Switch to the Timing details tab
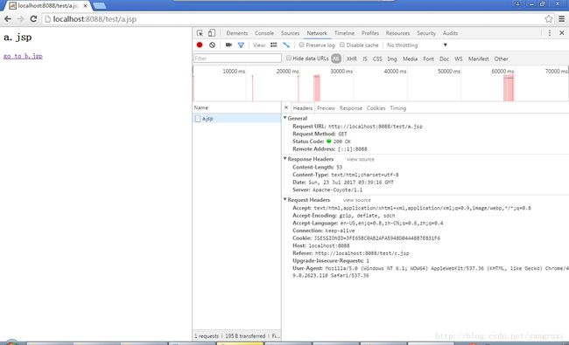Viewport: 569px width, 345px height. [397, 108]
